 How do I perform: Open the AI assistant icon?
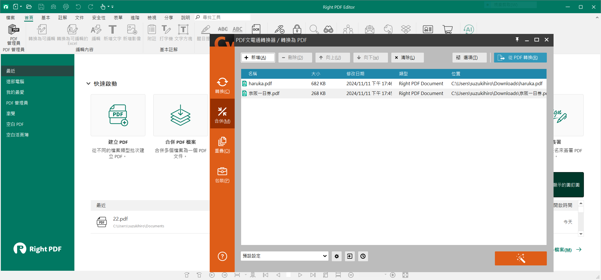469,29
